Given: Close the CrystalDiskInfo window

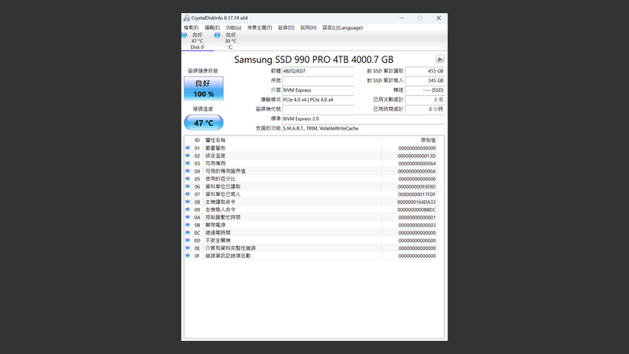Looking at the screenshot, I should coord(439,18).
